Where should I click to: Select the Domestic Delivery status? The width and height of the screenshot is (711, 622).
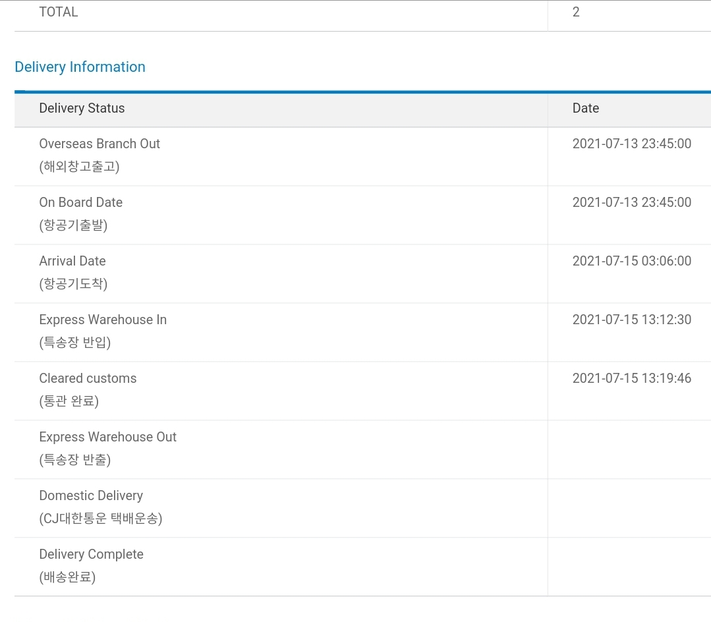[91, 495]
